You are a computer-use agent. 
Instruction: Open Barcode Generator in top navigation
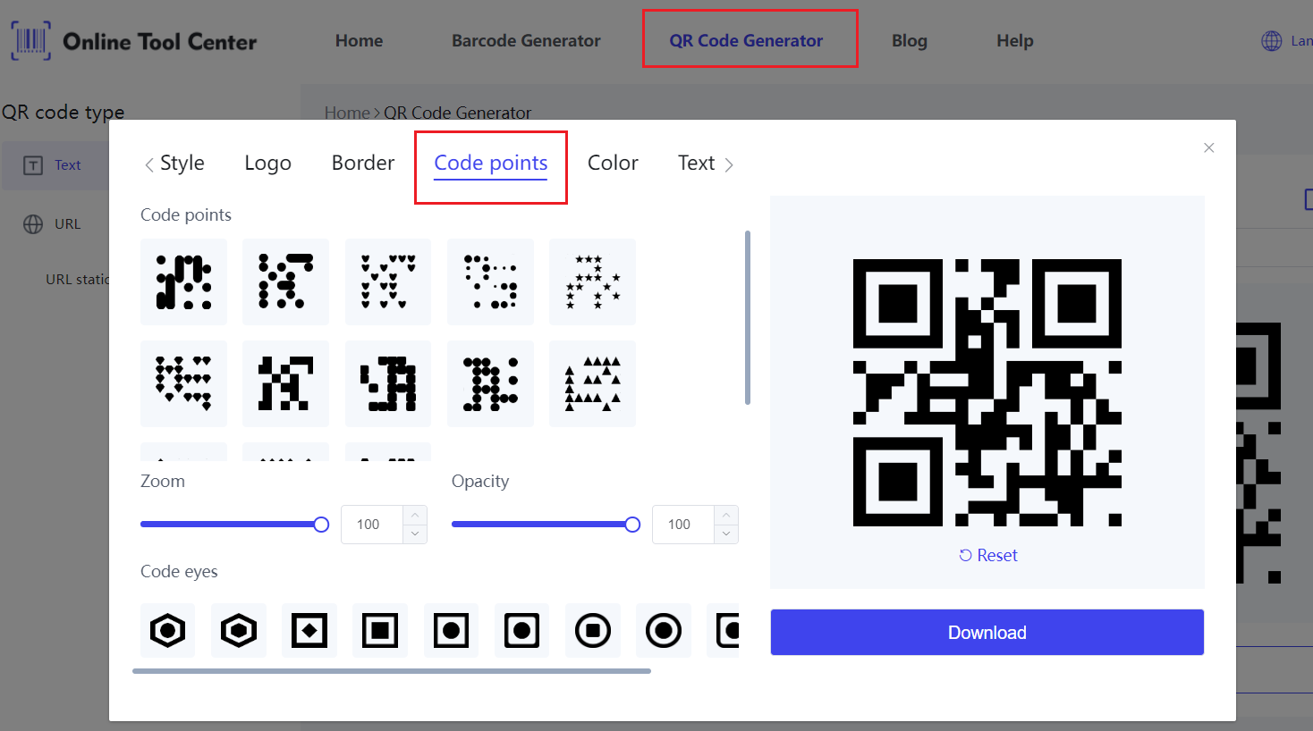click(526, 41)
